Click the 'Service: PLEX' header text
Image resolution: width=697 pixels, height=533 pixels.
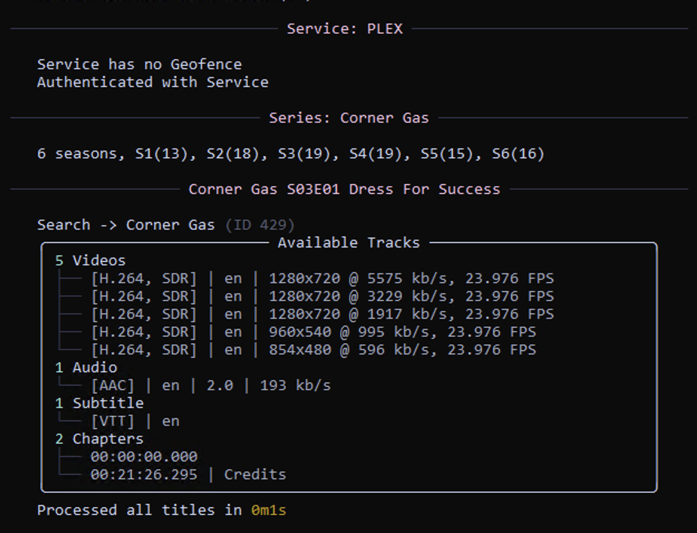click(344, 29)
